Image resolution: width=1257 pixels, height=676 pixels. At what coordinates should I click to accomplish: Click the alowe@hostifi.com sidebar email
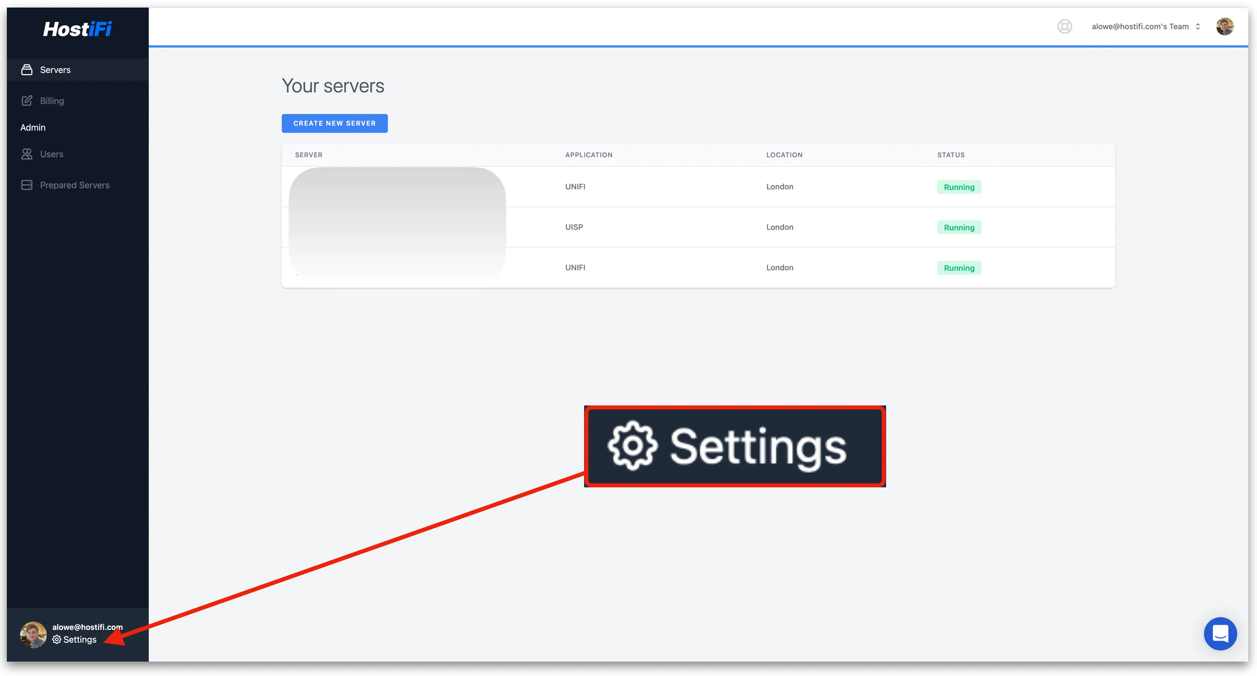coord(87,627)
